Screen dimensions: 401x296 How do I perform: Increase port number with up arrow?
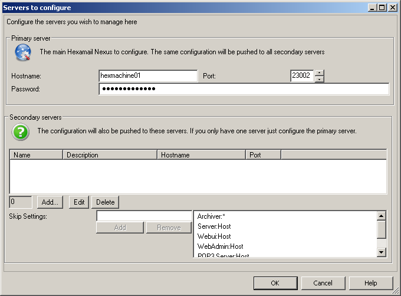pos(319,73)
